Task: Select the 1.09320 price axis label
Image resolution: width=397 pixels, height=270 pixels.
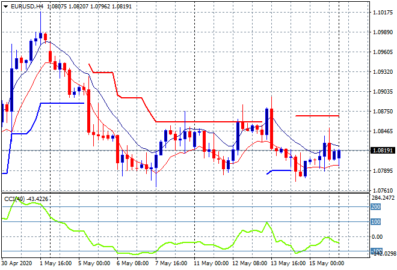Action: [383, 72]
